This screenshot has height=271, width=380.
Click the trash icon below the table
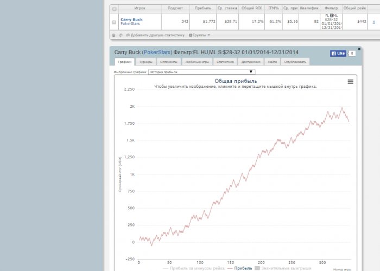tap(113, 35)
